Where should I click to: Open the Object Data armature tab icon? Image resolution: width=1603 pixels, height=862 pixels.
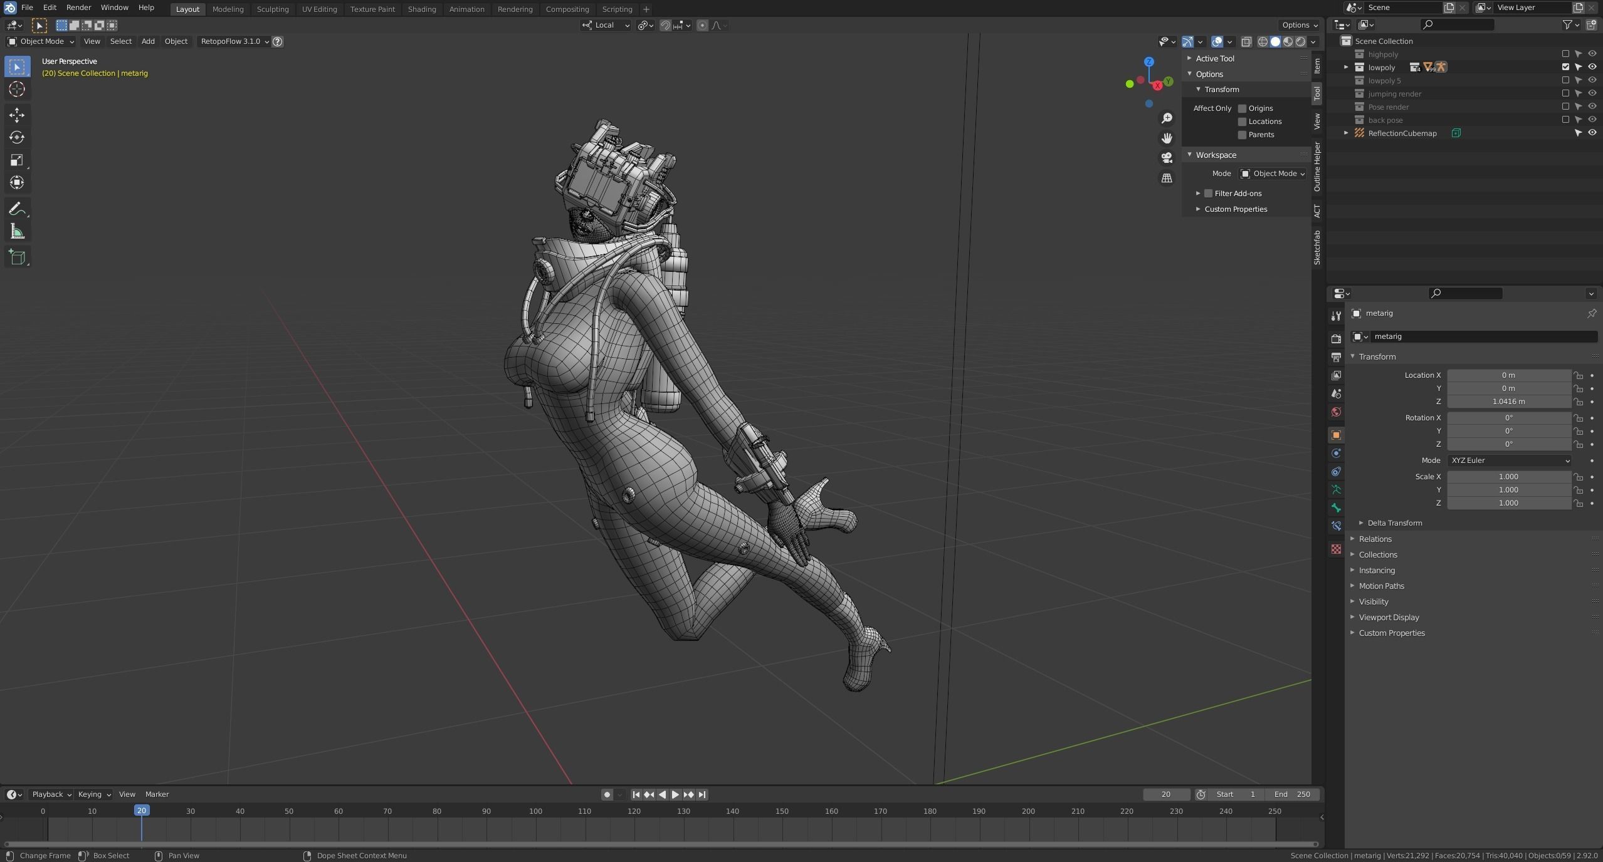tap(1336, 489)
